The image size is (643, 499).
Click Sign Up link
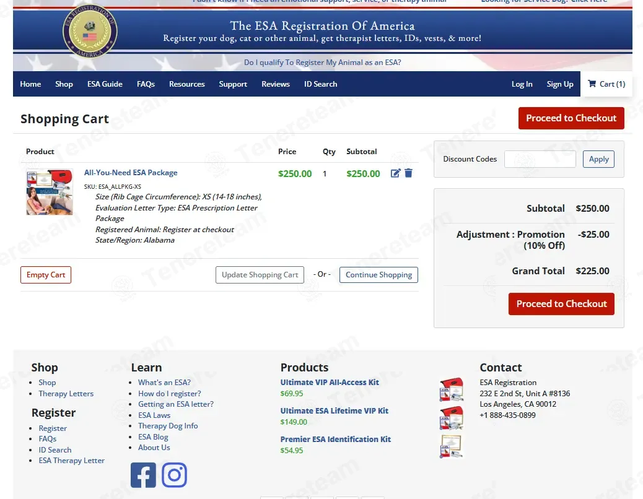pos(560,84)
